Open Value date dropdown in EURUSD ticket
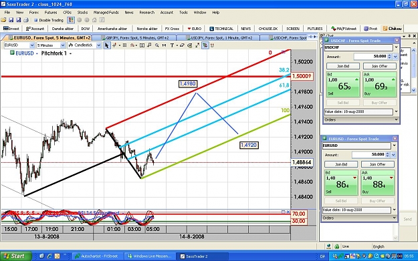The height and width of the screenshot is (261, 418). coord(395,210)
